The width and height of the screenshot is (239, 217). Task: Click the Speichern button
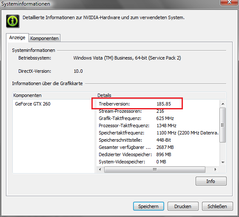[x=148, y=206]
